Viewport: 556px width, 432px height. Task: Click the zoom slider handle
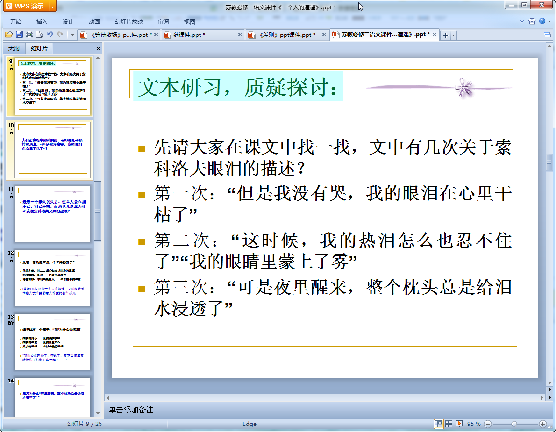point(514,424)
